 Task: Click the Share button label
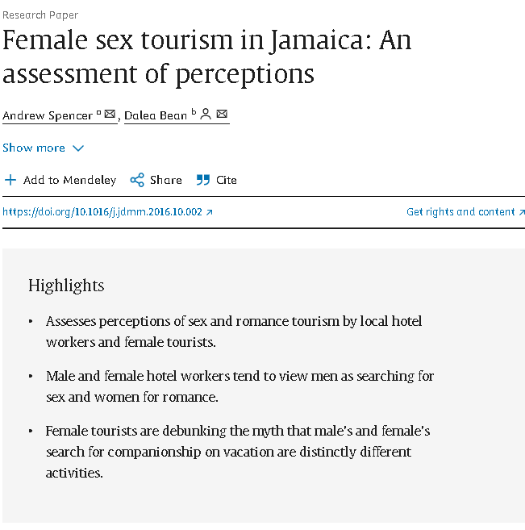point(166,180)
